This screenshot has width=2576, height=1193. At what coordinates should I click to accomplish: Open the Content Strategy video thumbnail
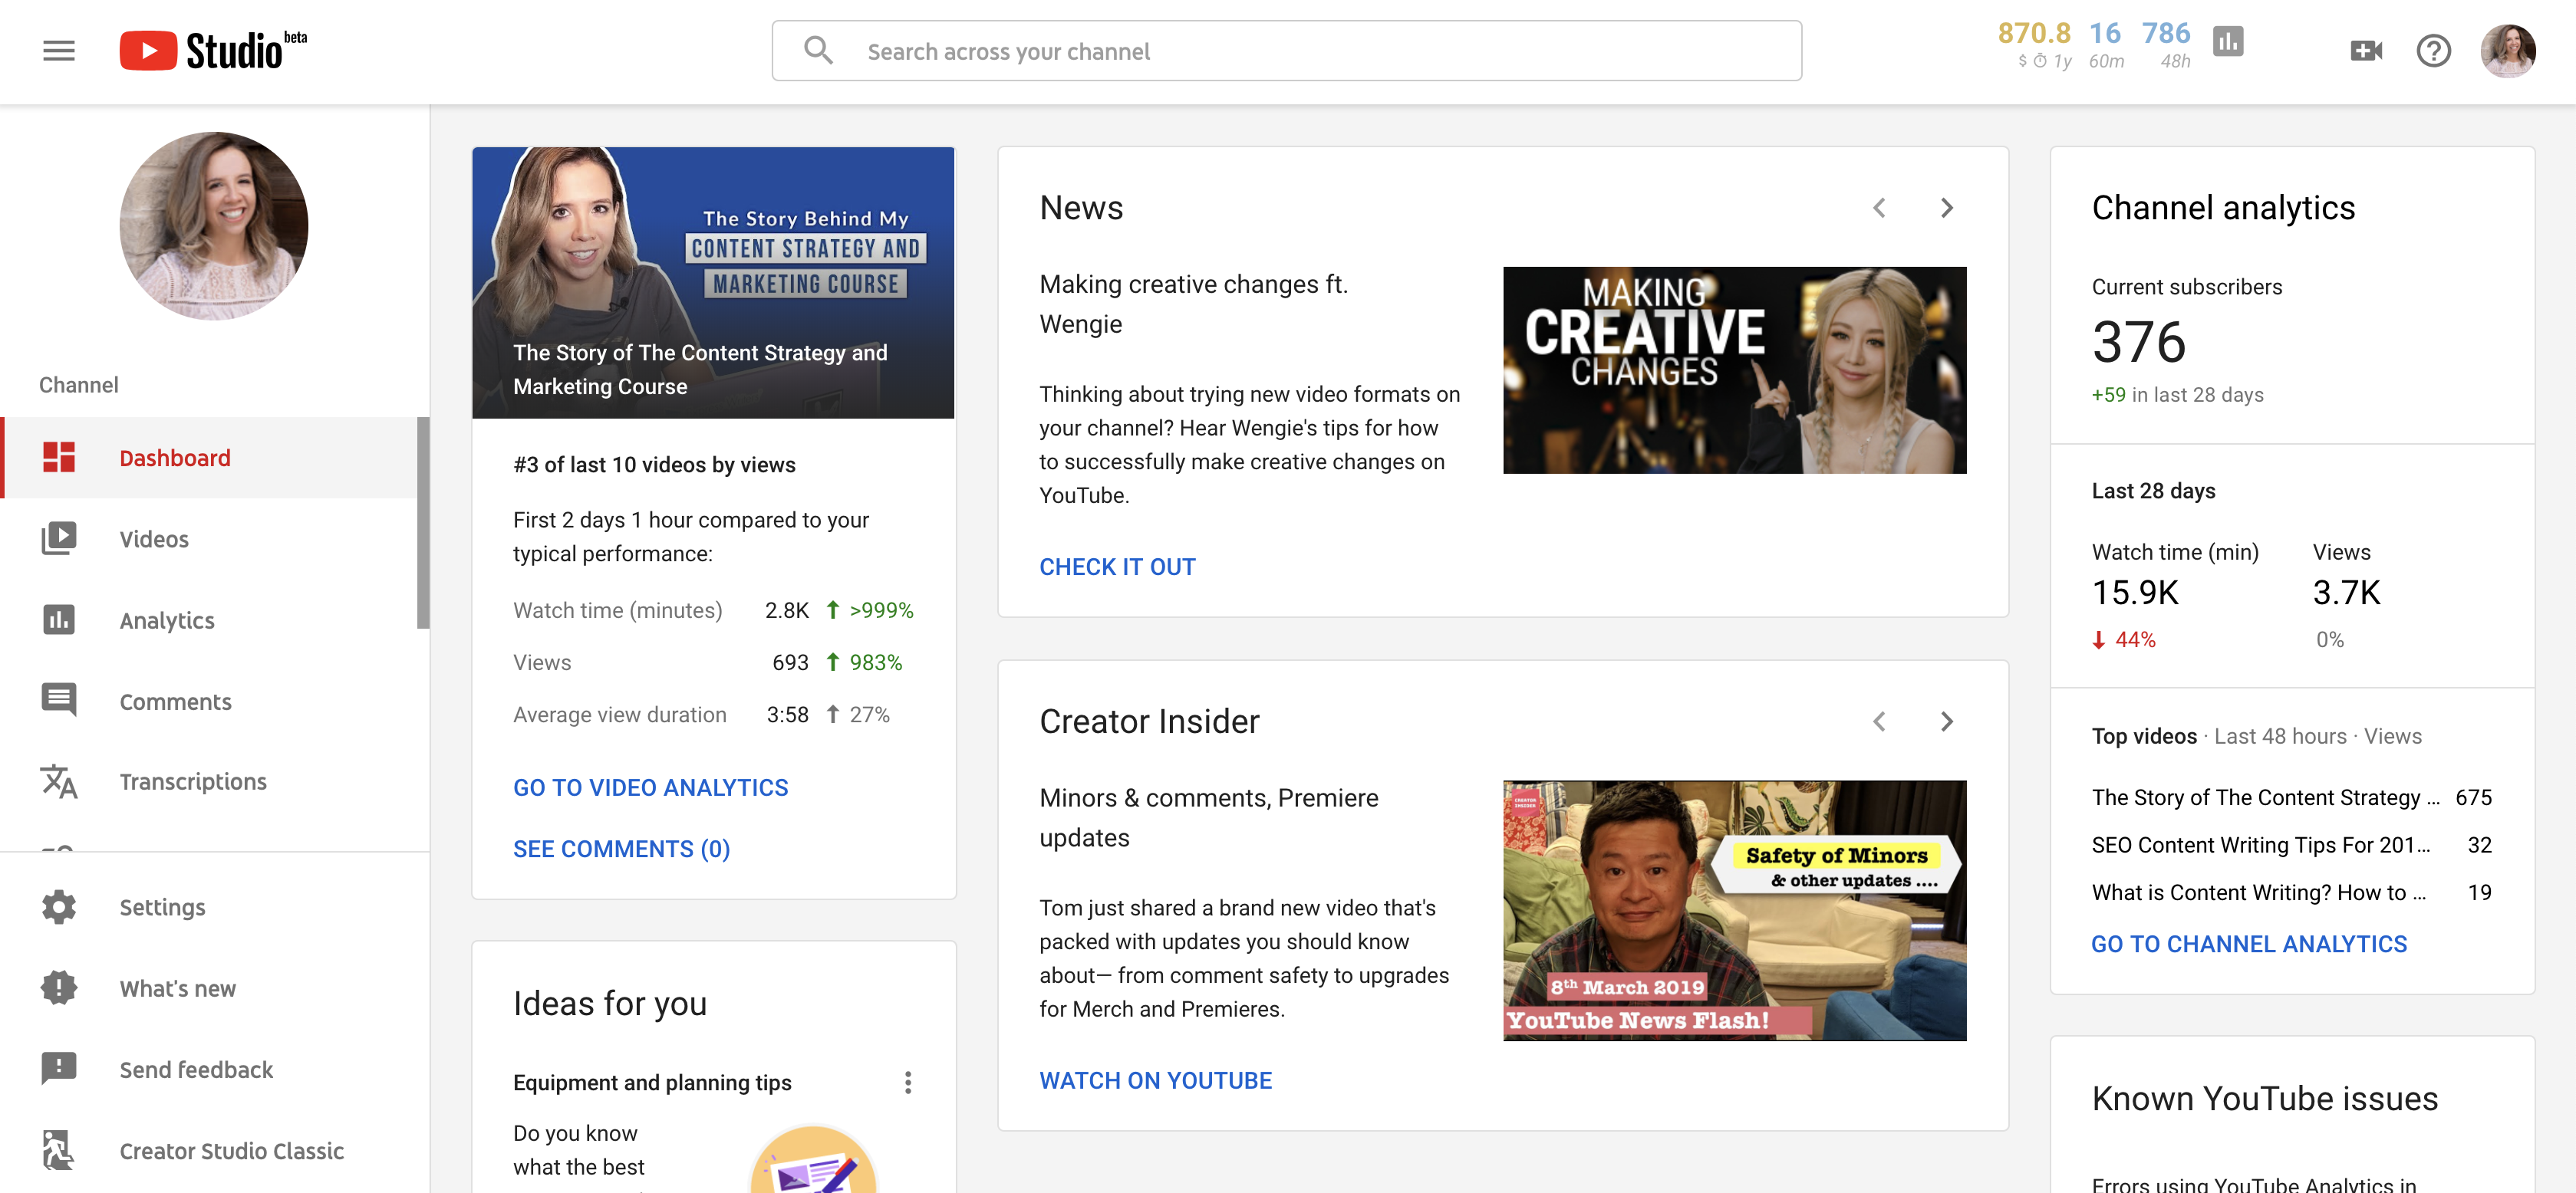point(713,283)
